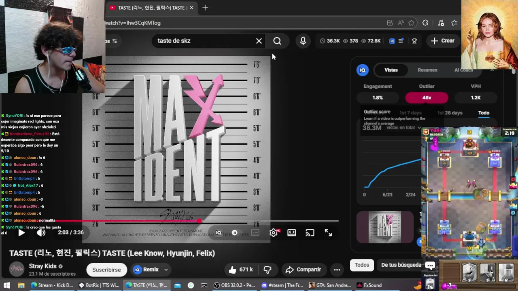Click the browser split screen icon
518x291 pixels.
coord(390,23)
